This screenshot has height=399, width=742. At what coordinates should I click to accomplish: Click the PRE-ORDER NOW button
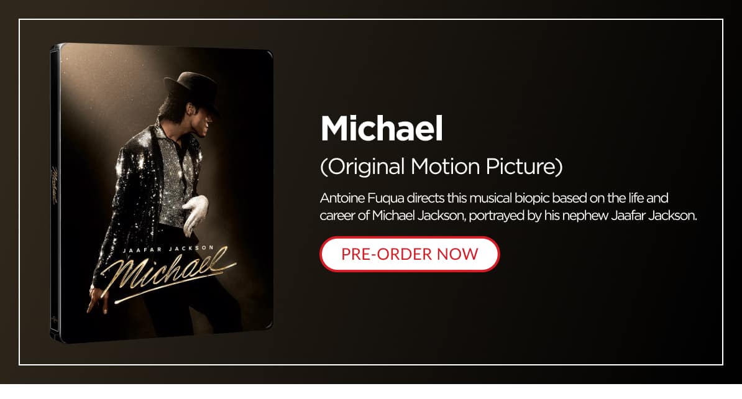410,254
